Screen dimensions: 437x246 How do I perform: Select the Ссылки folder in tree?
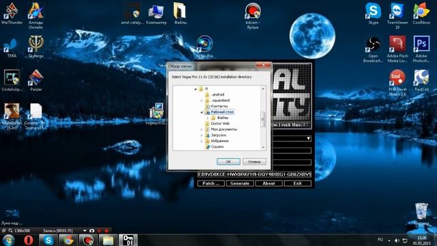click(217, 147)
